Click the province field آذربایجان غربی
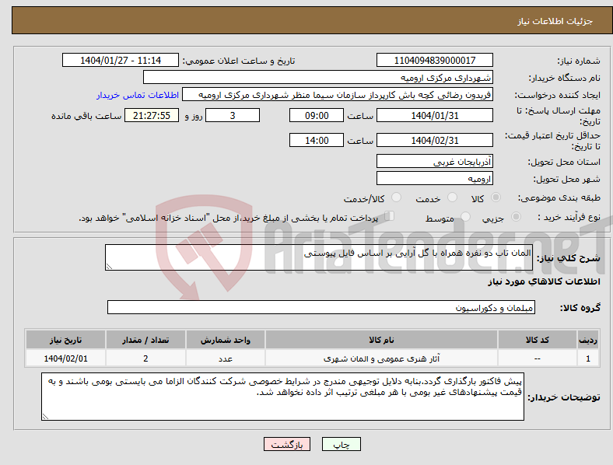 (435, 162)
